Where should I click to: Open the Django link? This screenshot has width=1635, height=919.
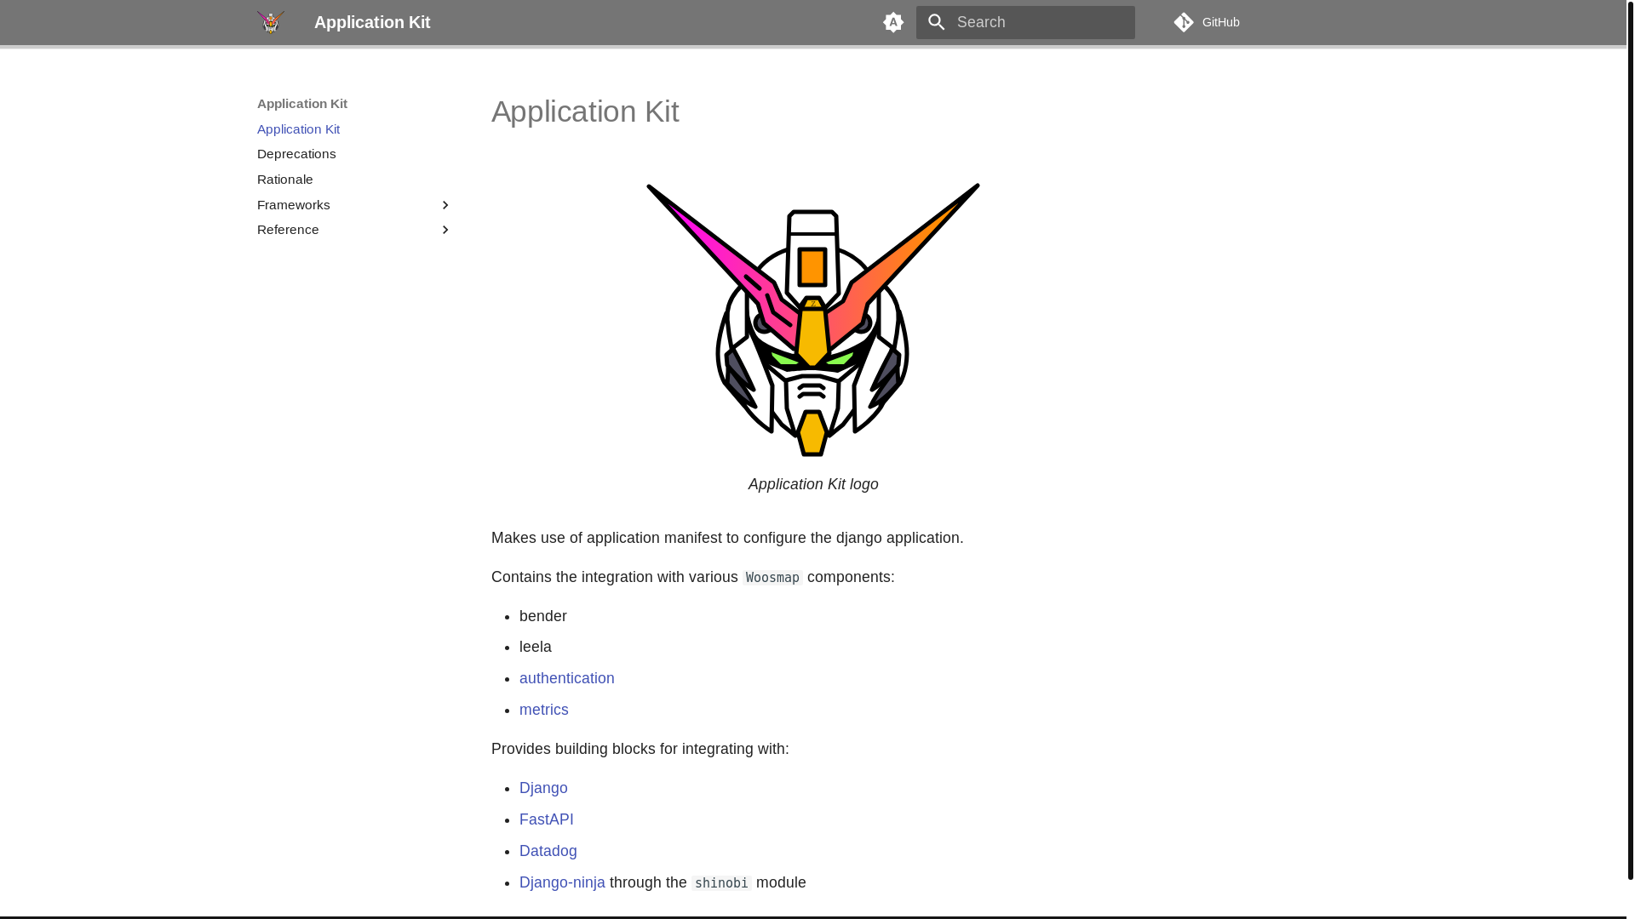click(543, 788)
